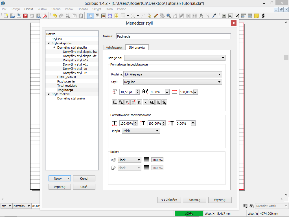Click the fill color shade gradient swatch
Image resolution: width=289 pixels, height=217 pixels.
[x=146, y=160]
